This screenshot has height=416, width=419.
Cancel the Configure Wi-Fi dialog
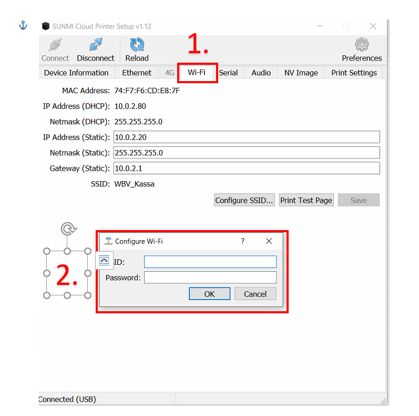pyautogui.click(x=255, y=294)
